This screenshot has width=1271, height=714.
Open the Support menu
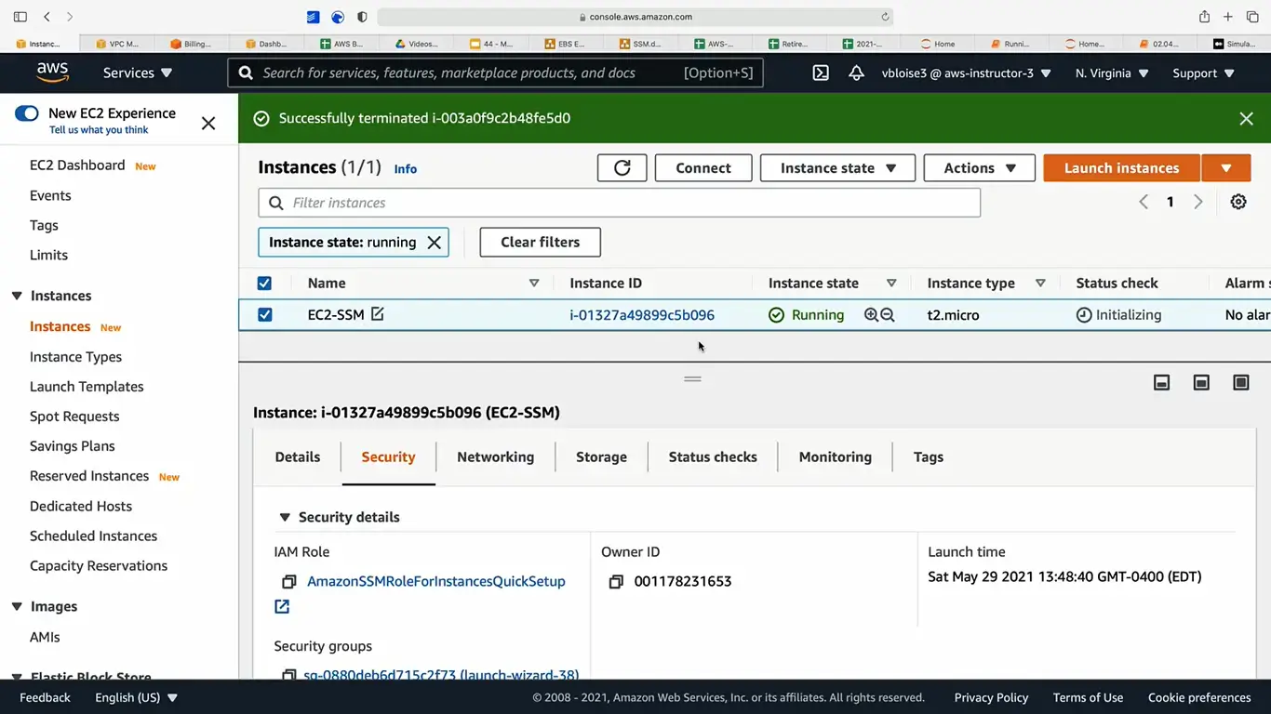(x=1203, y=73)
